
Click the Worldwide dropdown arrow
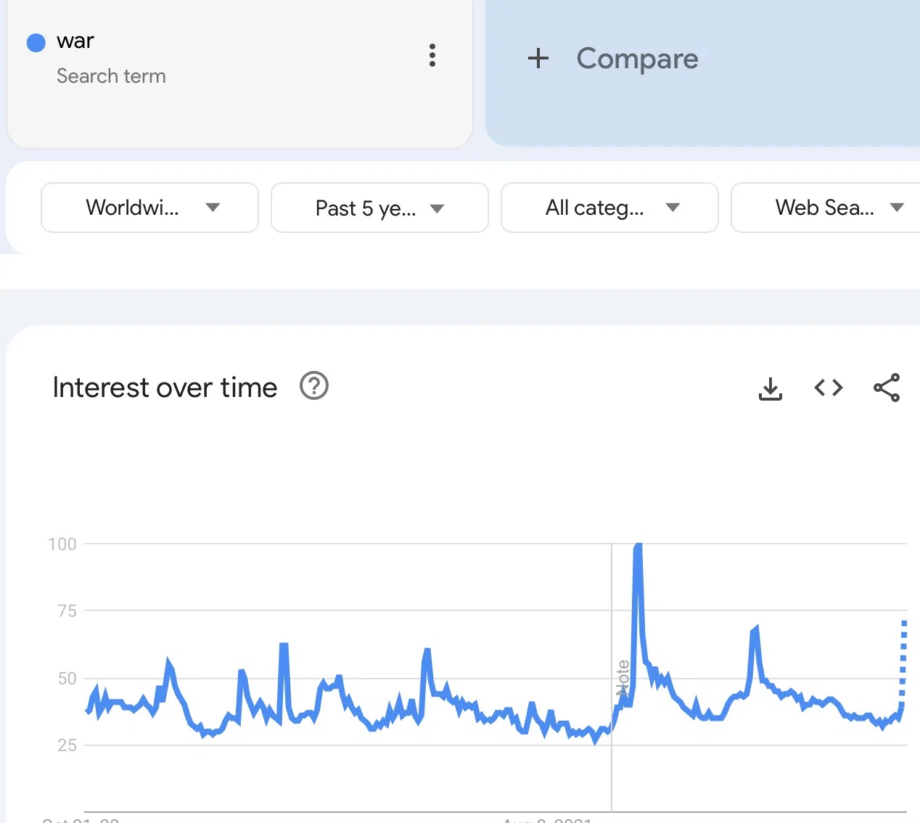[213, 208]
